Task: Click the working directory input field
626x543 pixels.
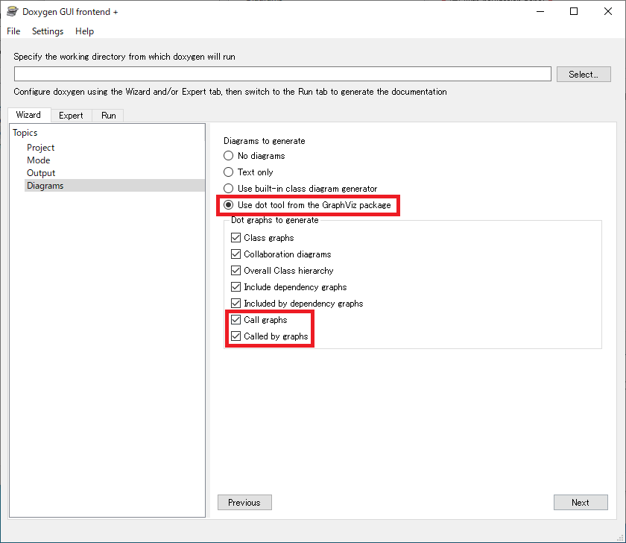Action: [x=282, y=74]
